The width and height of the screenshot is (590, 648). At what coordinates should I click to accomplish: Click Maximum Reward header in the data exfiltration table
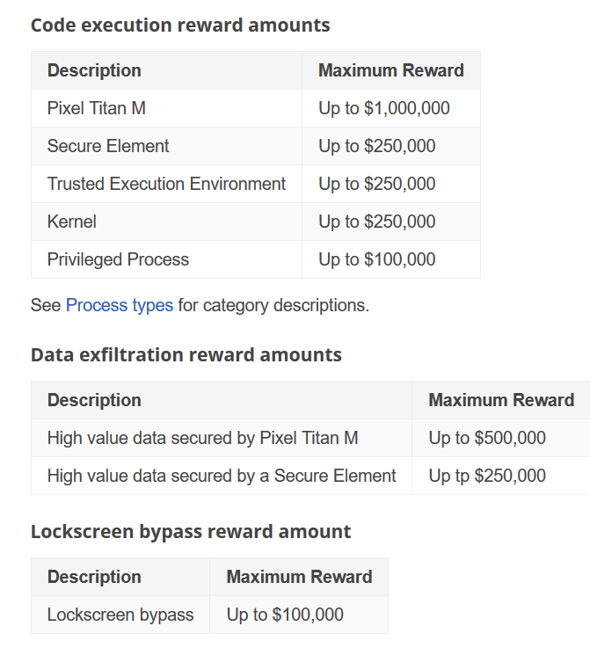coord(501,400)
